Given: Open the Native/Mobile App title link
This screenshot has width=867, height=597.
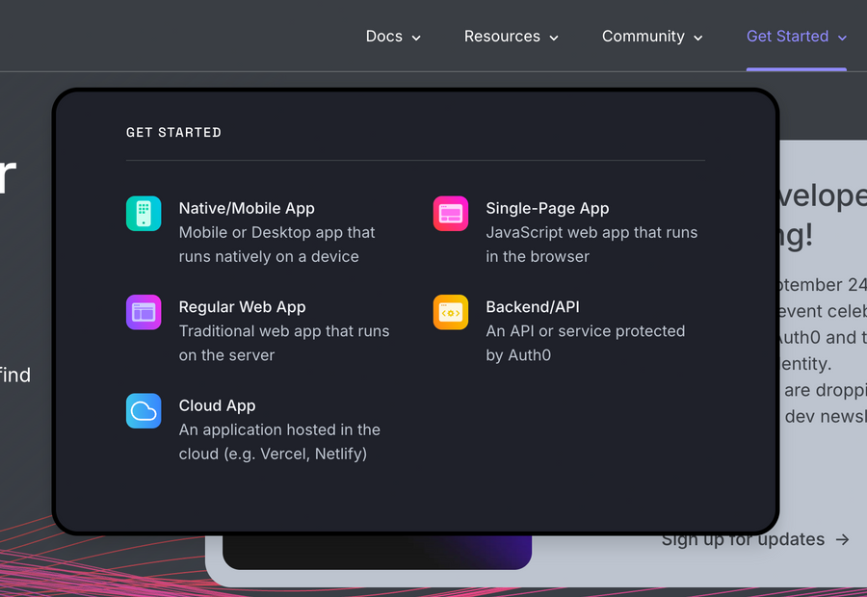Looking at the screenshot, I should (x=247, y=208).
